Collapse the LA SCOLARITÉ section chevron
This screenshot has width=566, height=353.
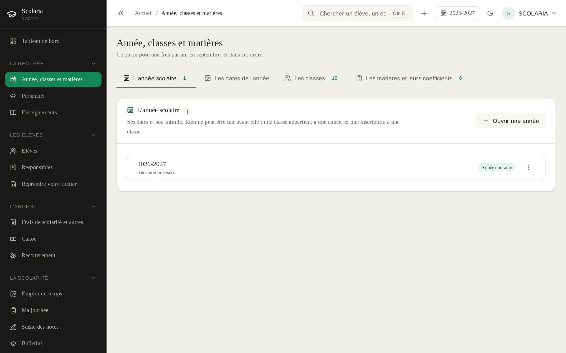point(94,278)
